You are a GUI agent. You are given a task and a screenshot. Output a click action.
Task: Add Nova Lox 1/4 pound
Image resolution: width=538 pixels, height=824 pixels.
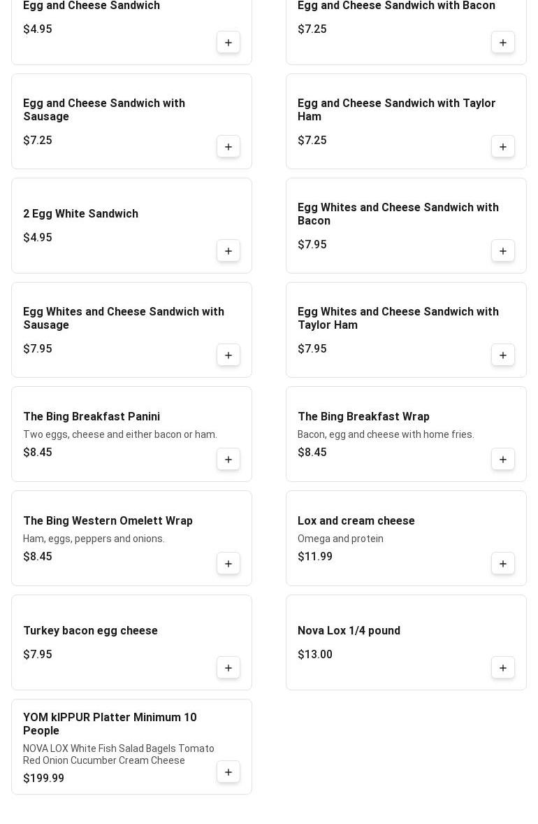[503, 668]
